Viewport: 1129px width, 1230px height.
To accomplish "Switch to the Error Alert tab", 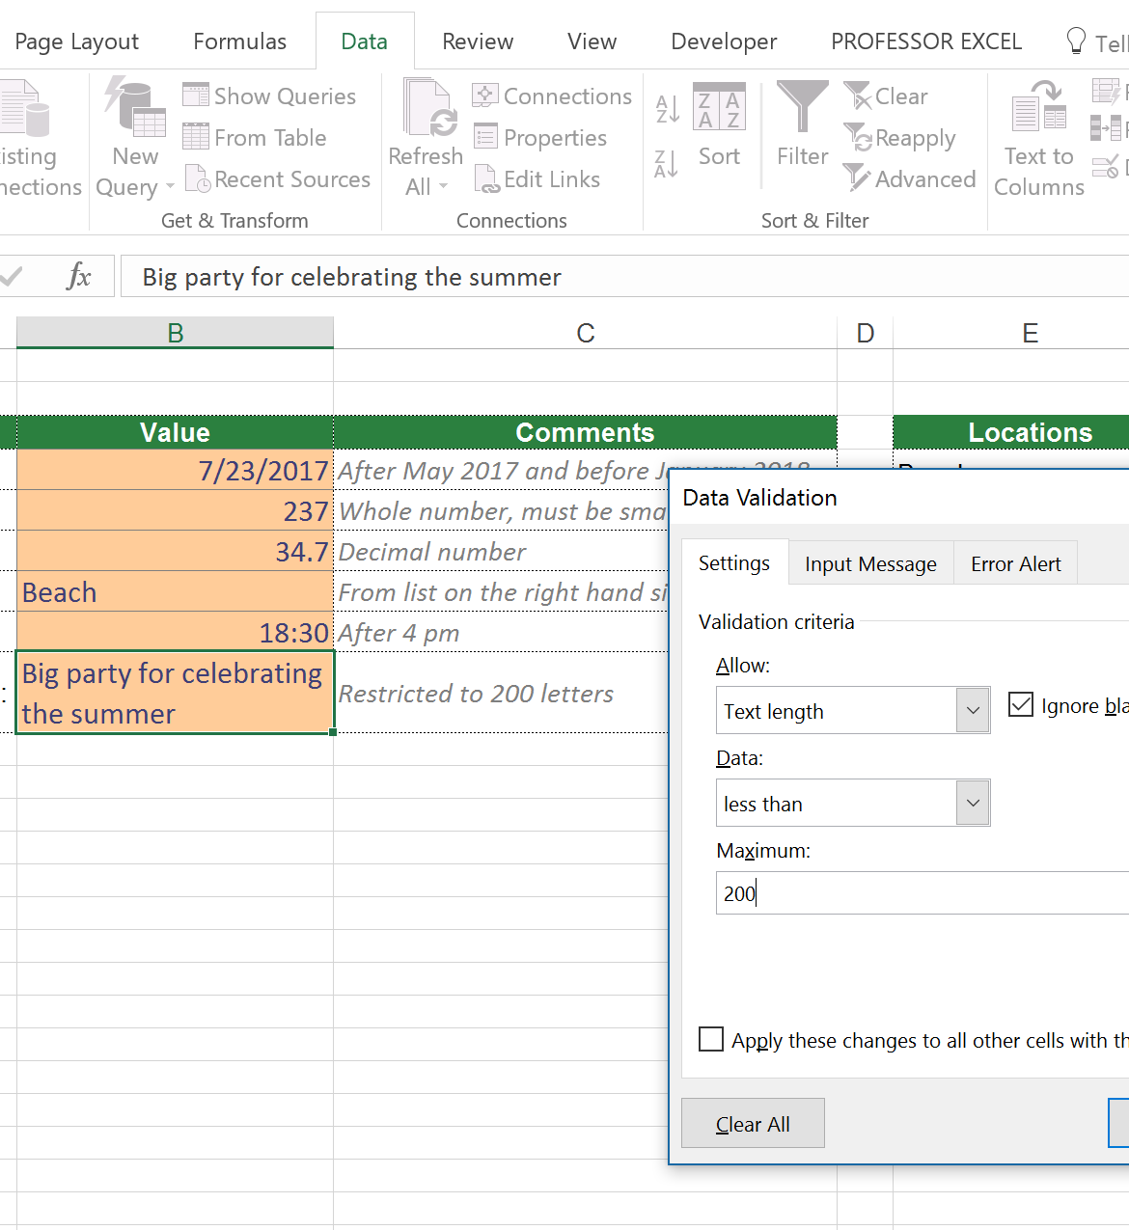I will point(1015,562).
